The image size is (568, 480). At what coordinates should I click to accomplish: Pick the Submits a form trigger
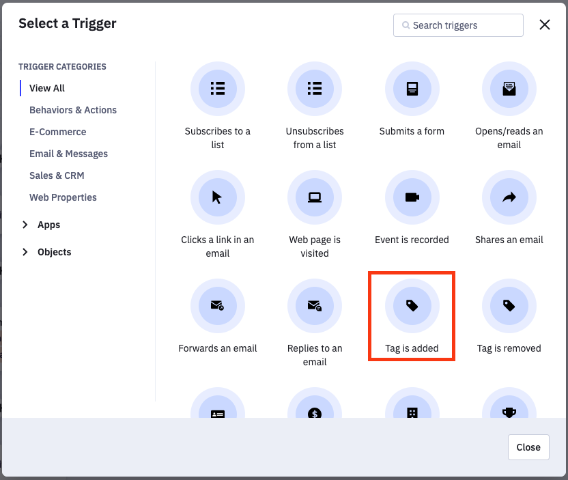(412, 89)
